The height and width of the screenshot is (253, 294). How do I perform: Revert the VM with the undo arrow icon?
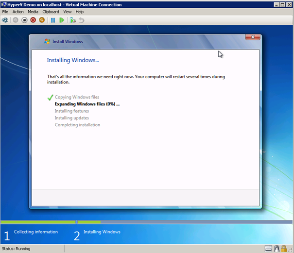click(82, 20)
